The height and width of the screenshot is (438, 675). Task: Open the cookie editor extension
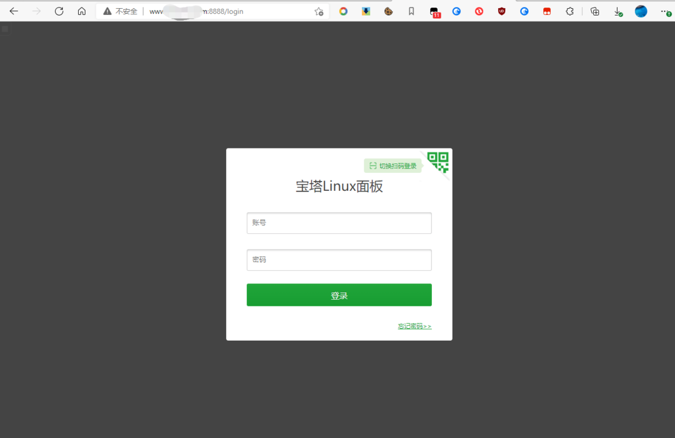[x=388, y=12]
